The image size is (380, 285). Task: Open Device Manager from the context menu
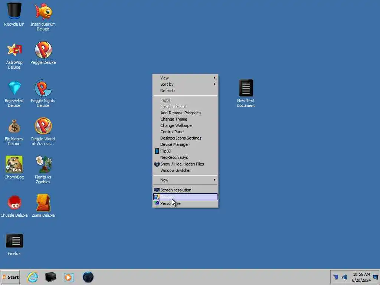pos(186,144)
